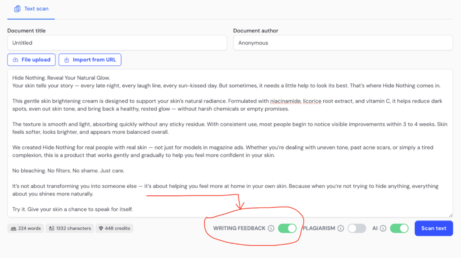This screenshot has height=258, width=461.
Task: Disable the Writing Feedback toggle
Action: (287, 228)
